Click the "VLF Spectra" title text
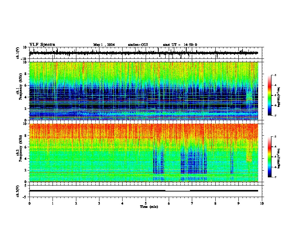This screenshot has width=295, height=228. (x=42, y=45)
